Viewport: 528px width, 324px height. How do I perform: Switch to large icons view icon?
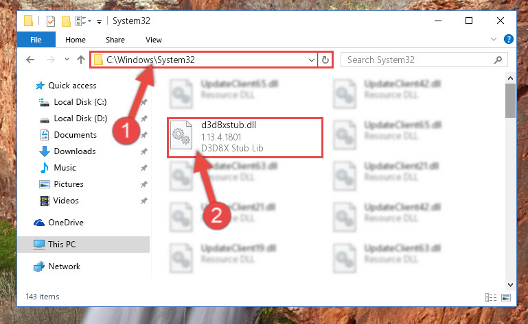[506, 297]
